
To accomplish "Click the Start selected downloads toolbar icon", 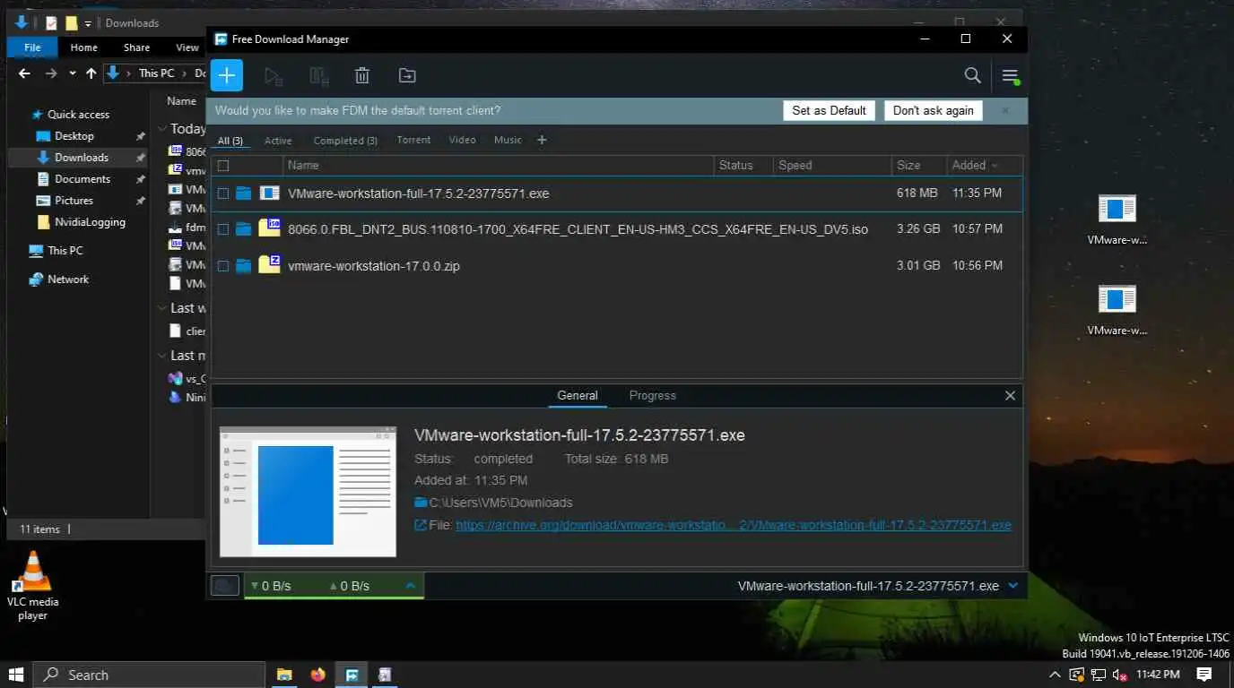I will [274, 76].
